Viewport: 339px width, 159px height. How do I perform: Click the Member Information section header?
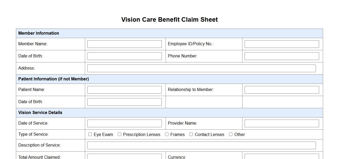39,33
